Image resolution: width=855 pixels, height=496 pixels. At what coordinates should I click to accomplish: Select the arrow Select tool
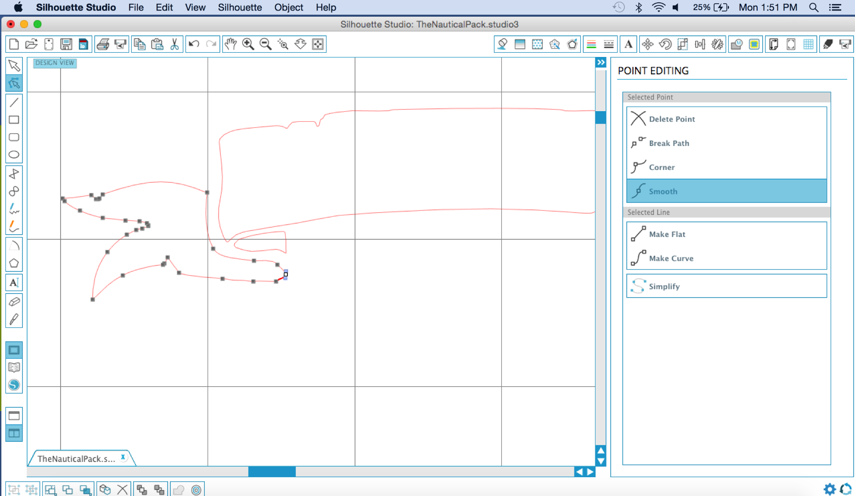pos(14,66)
